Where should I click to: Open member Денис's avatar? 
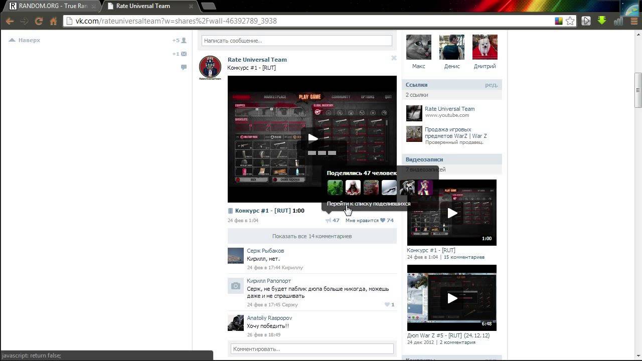tap(452, 47)
